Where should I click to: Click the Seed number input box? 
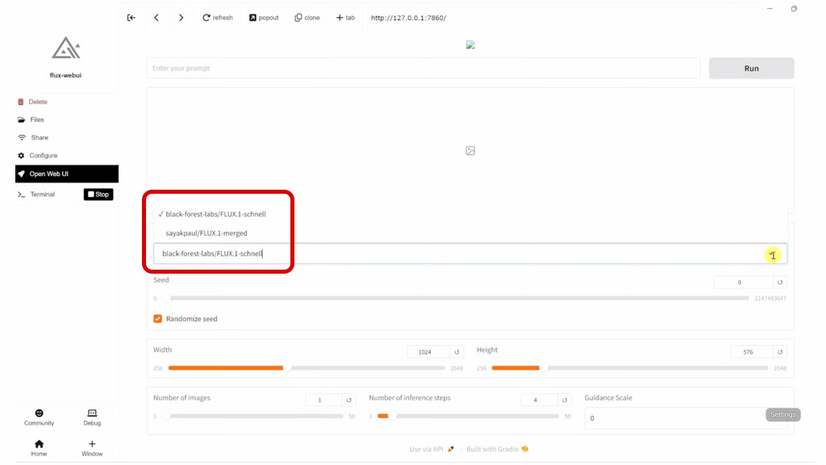click(744, 282)
